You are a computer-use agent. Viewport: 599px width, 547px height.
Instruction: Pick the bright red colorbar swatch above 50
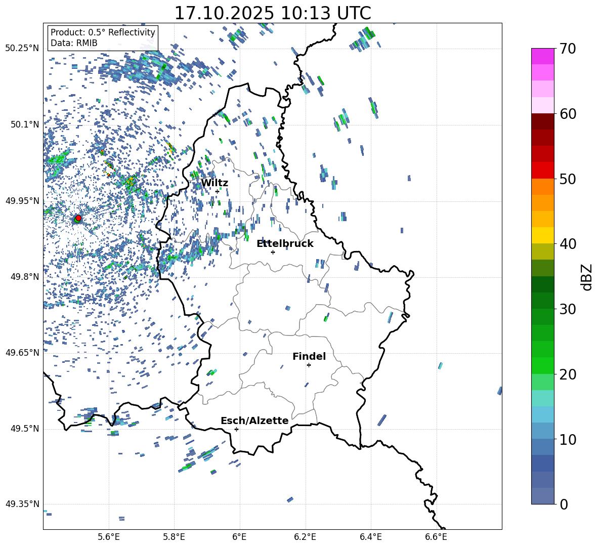point(543,170)
